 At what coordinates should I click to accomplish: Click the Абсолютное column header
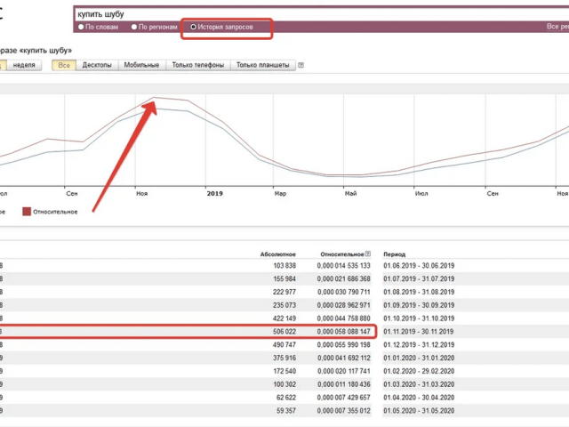pos(278,254)
